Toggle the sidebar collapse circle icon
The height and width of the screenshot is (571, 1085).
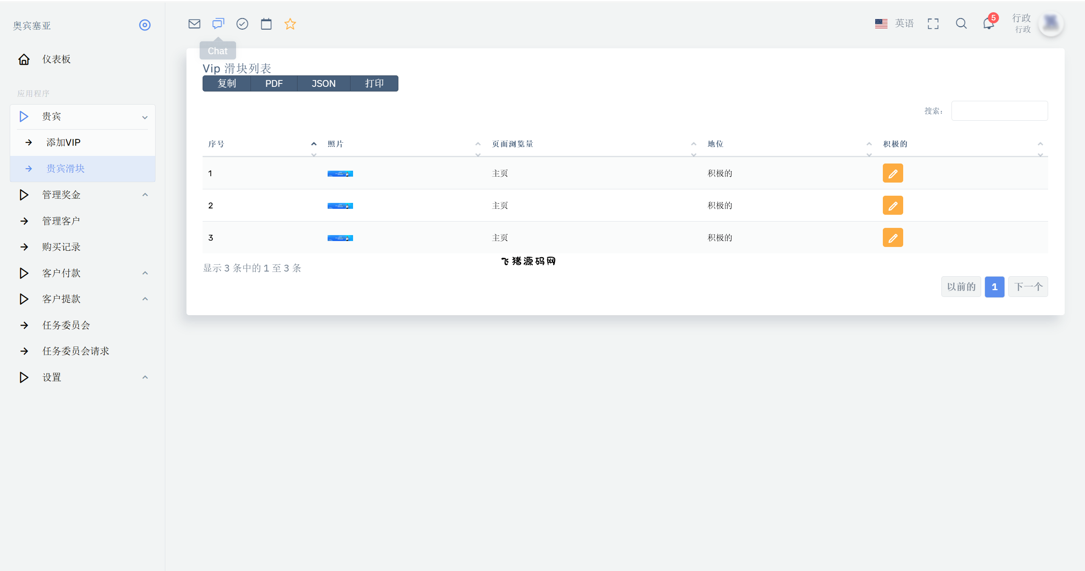145,25
